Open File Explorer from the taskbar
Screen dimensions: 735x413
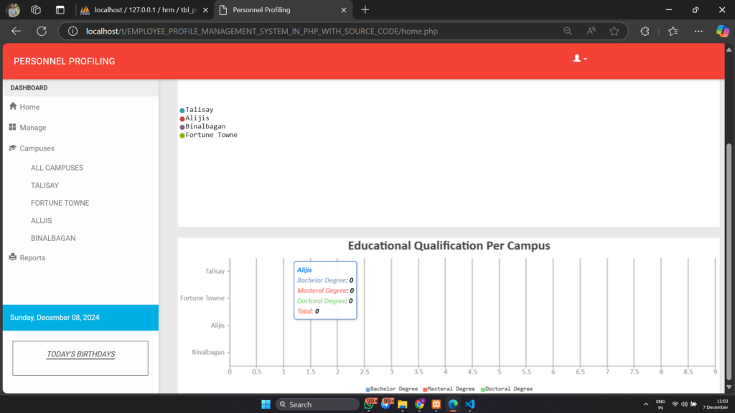click(403, 404)
